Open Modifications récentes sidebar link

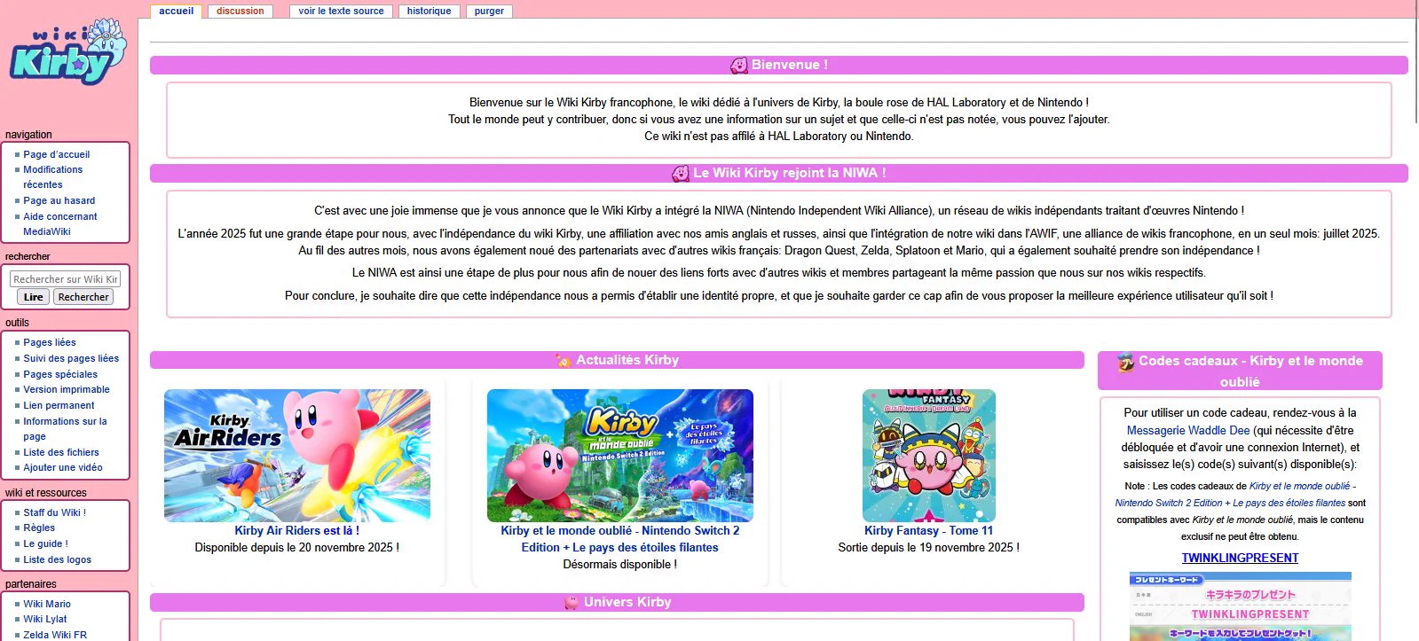point(53,177)
